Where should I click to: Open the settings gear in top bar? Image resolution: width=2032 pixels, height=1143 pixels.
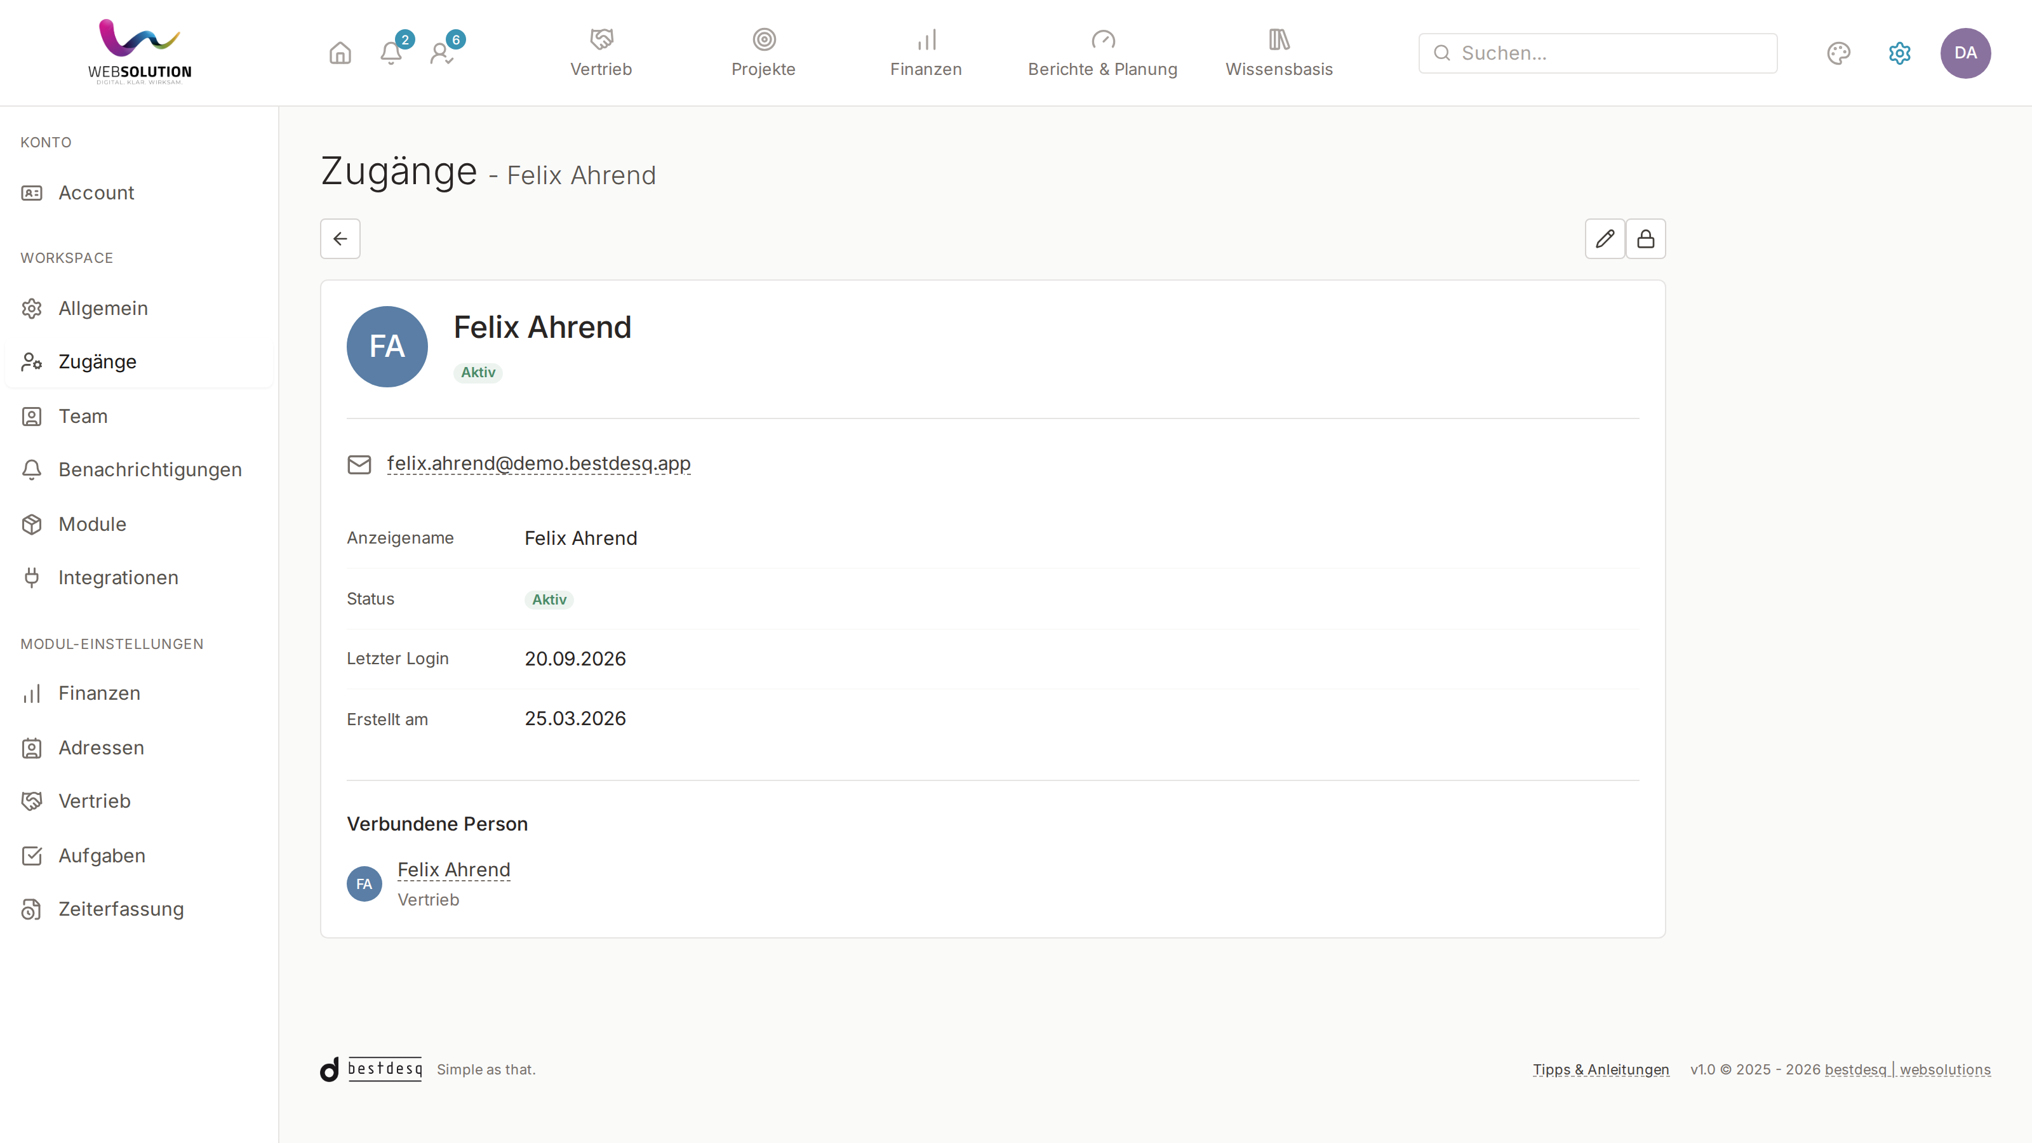click(1899, 53)
